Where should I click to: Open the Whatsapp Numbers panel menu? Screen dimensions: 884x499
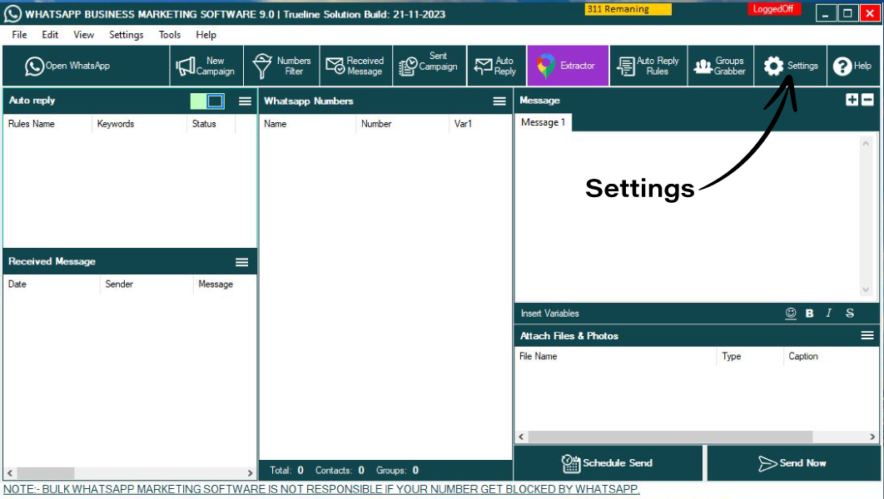pyautogui.click(x=499, y=101)
